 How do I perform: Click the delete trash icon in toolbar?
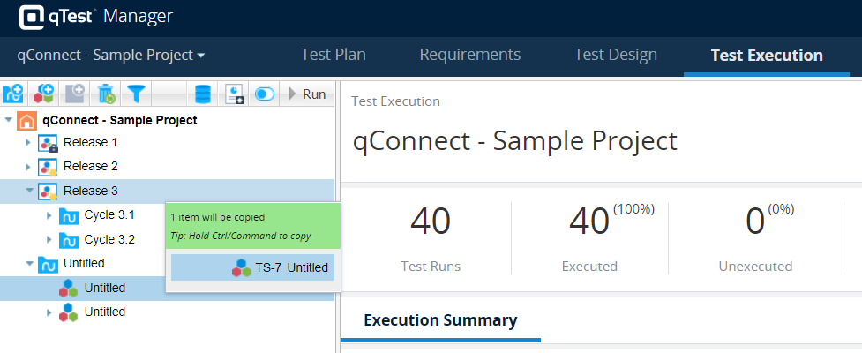pyautogui.click(x=106, y=94)
